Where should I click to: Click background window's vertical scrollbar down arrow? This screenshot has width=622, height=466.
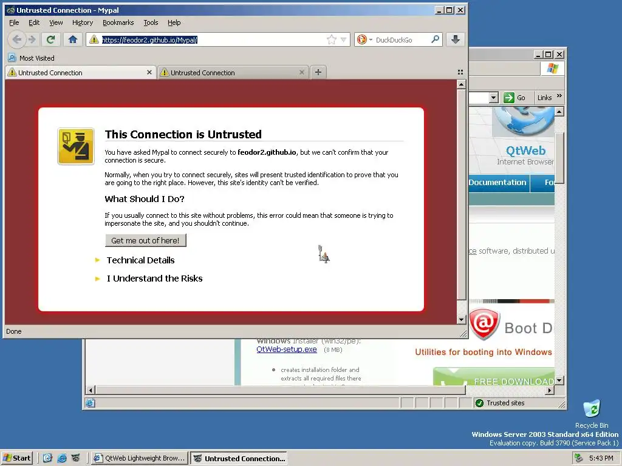point(559,380)
